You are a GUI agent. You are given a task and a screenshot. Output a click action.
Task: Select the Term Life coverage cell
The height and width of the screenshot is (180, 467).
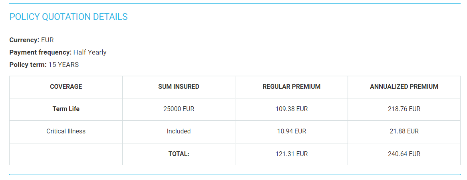(x=66, y=109)
